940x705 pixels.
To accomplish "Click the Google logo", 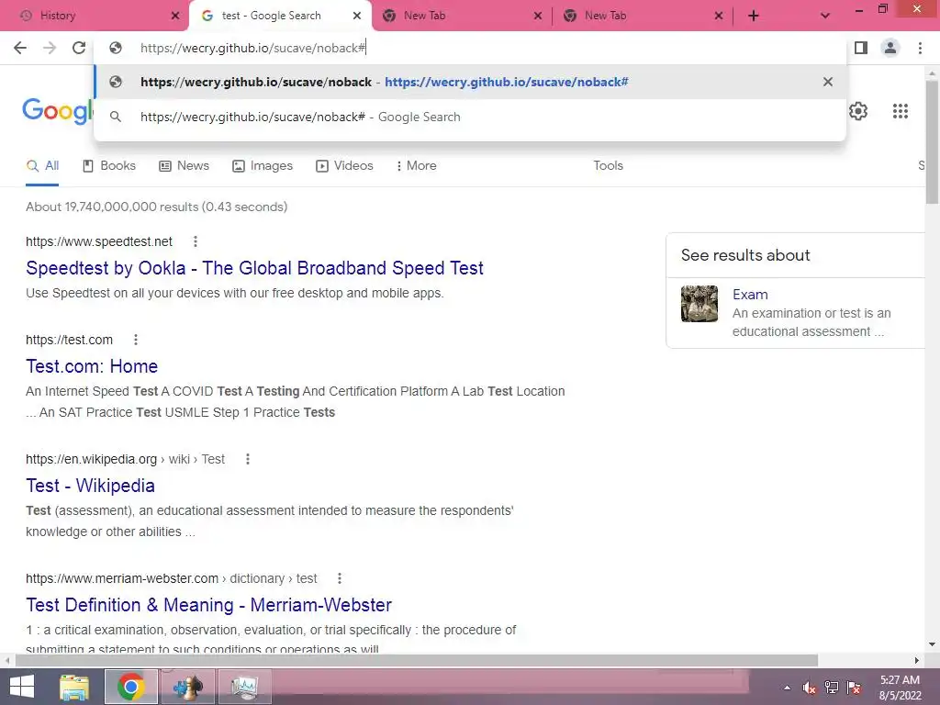I will click(58, 111).
